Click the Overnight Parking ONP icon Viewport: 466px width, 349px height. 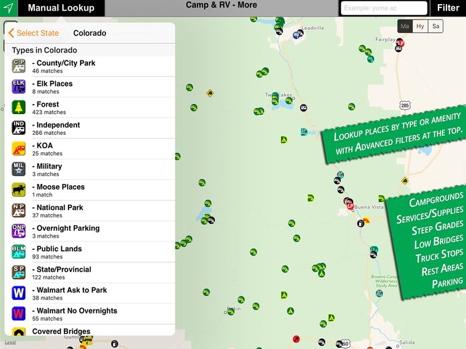coord(19,231)
